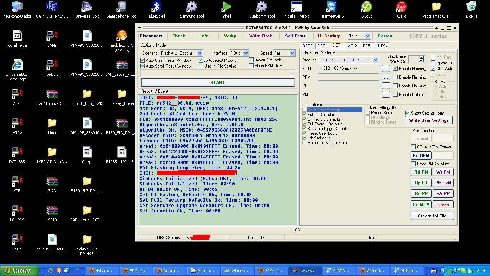Switch to the BB5 tab
Viewport: 490px width, 276px height.
367,46
